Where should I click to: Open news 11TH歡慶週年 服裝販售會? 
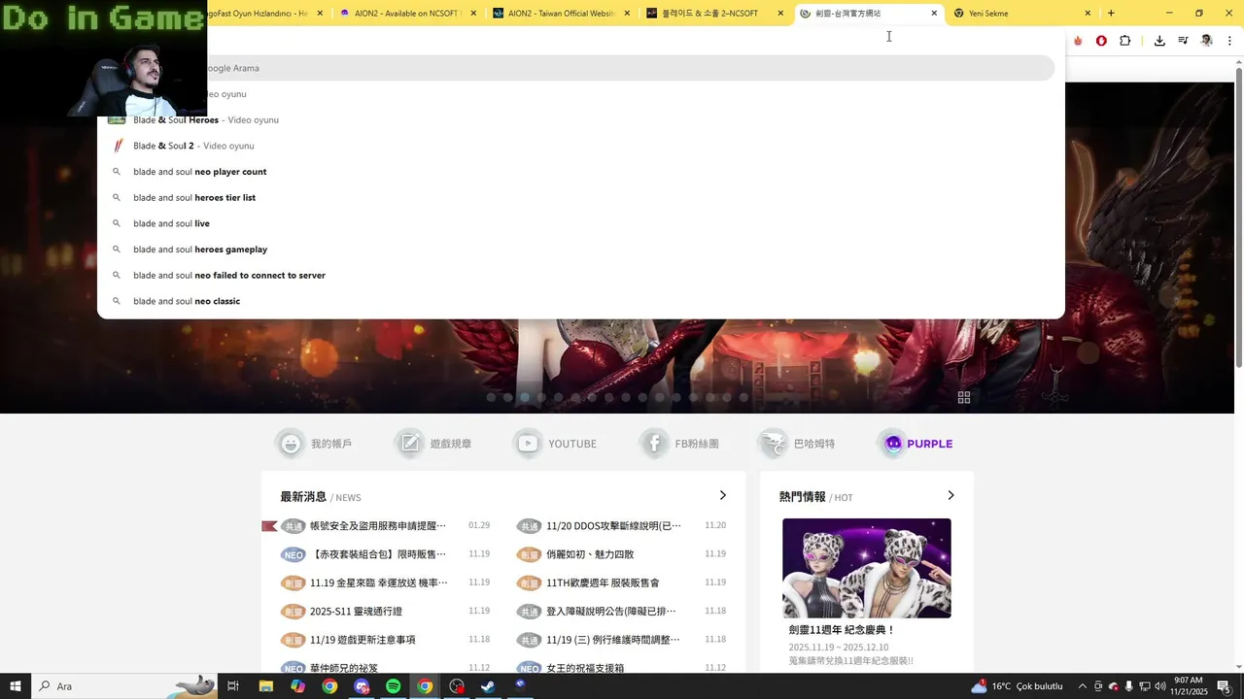pos(603,582)
